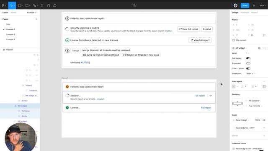Remove auto layout with minus icon

pos(264,81)
